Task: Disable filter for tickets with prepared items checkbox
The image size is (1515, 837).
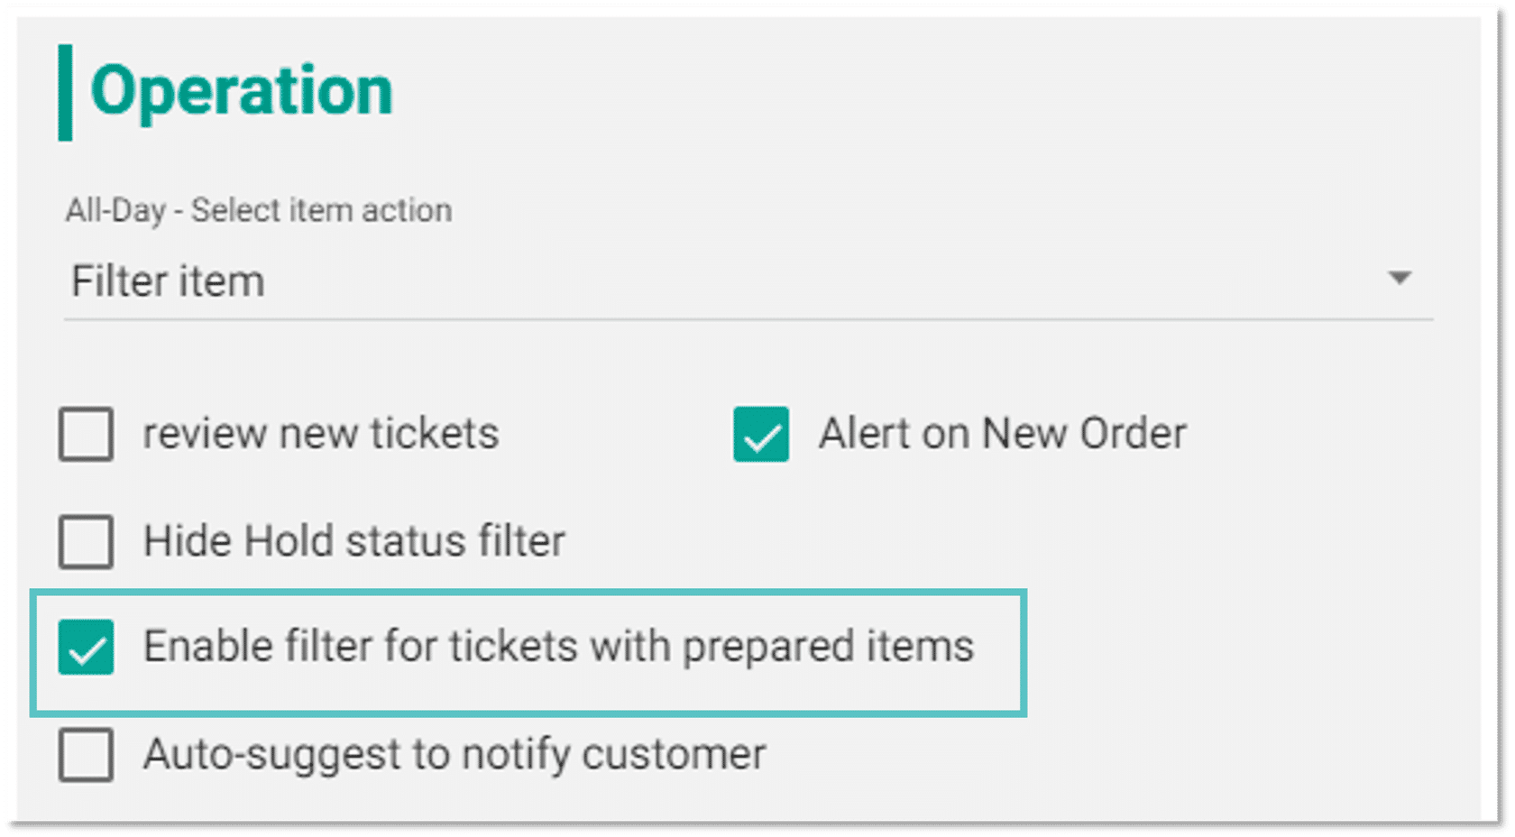Action: click(87, 647)
